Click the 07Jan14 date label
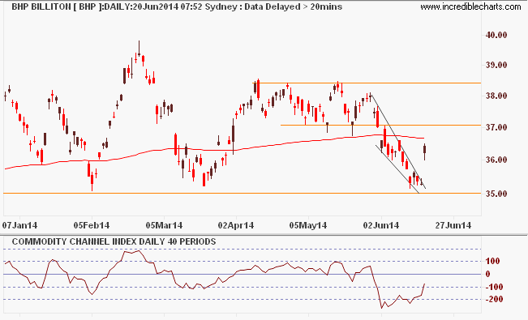The width and height of the screenshot is (528, 320). click(x=19, y=225)
